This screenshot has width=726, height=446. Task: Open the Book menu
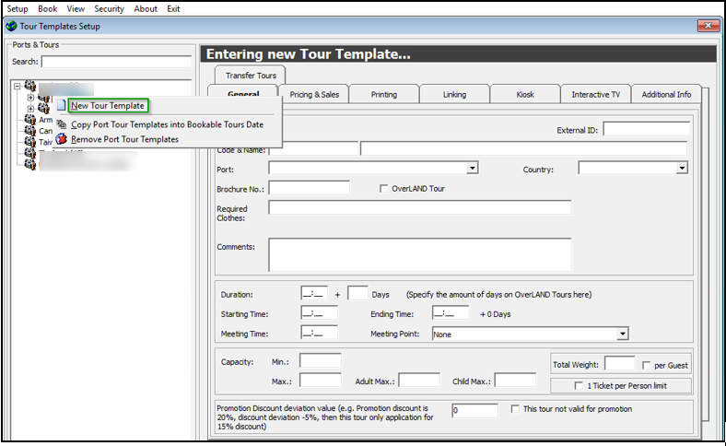tap(47, 9)
